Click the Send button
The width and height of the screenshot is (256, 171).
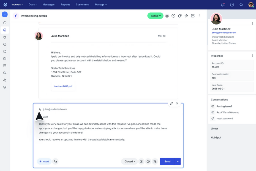(x=167, y=162)
